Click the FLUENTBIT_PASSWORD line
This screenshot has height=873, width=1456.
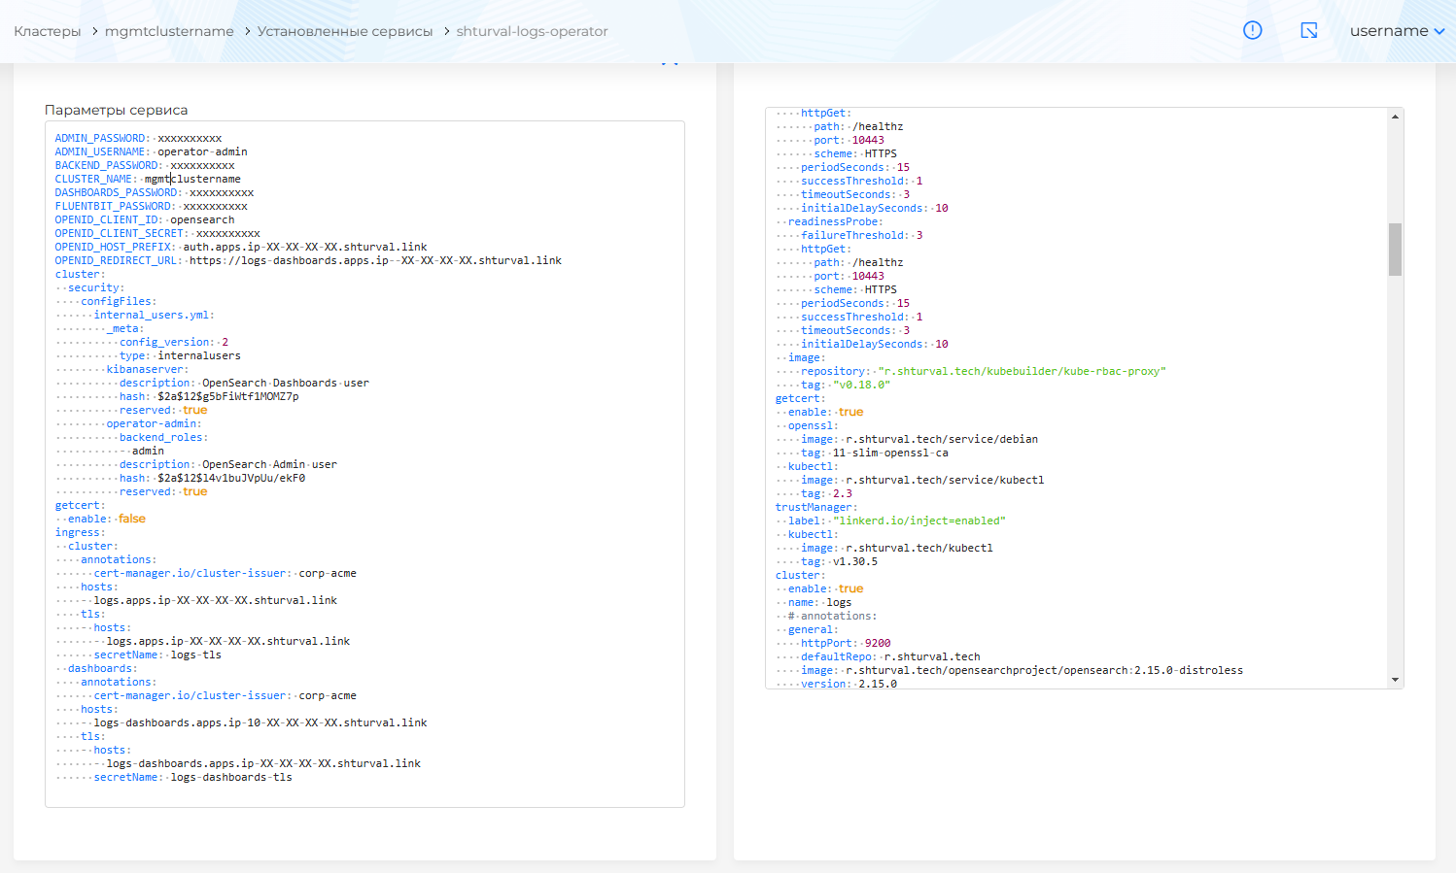point(152,206)
